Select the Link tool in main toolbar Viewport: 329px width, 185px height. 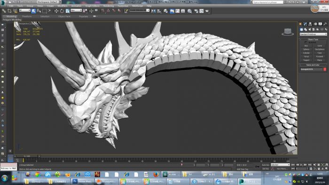pyautogui.click(x=4, y=11)
